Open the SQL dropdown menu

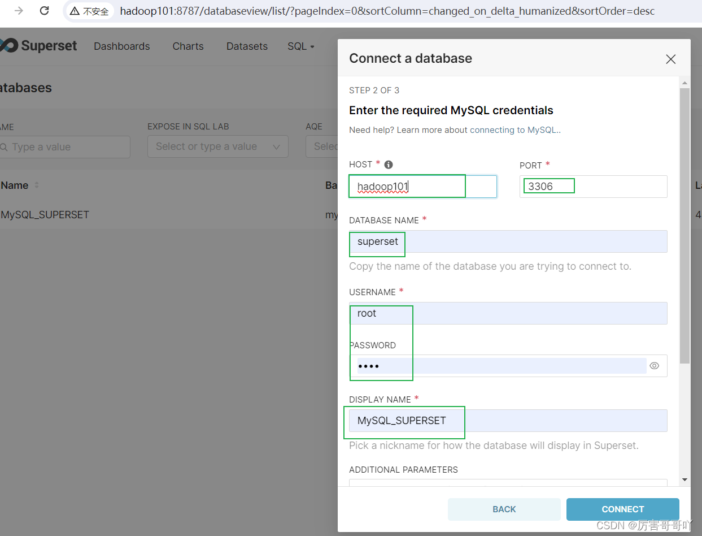point(301,46)
